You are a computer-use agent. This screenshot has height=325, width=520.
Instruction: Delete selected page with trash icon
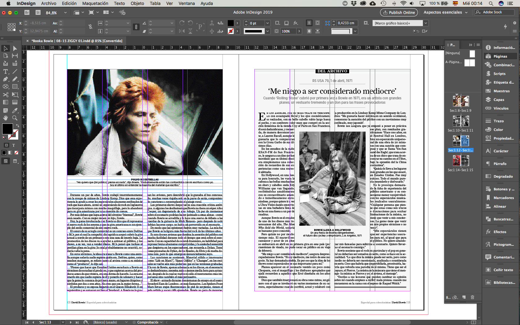click(472, 297)
